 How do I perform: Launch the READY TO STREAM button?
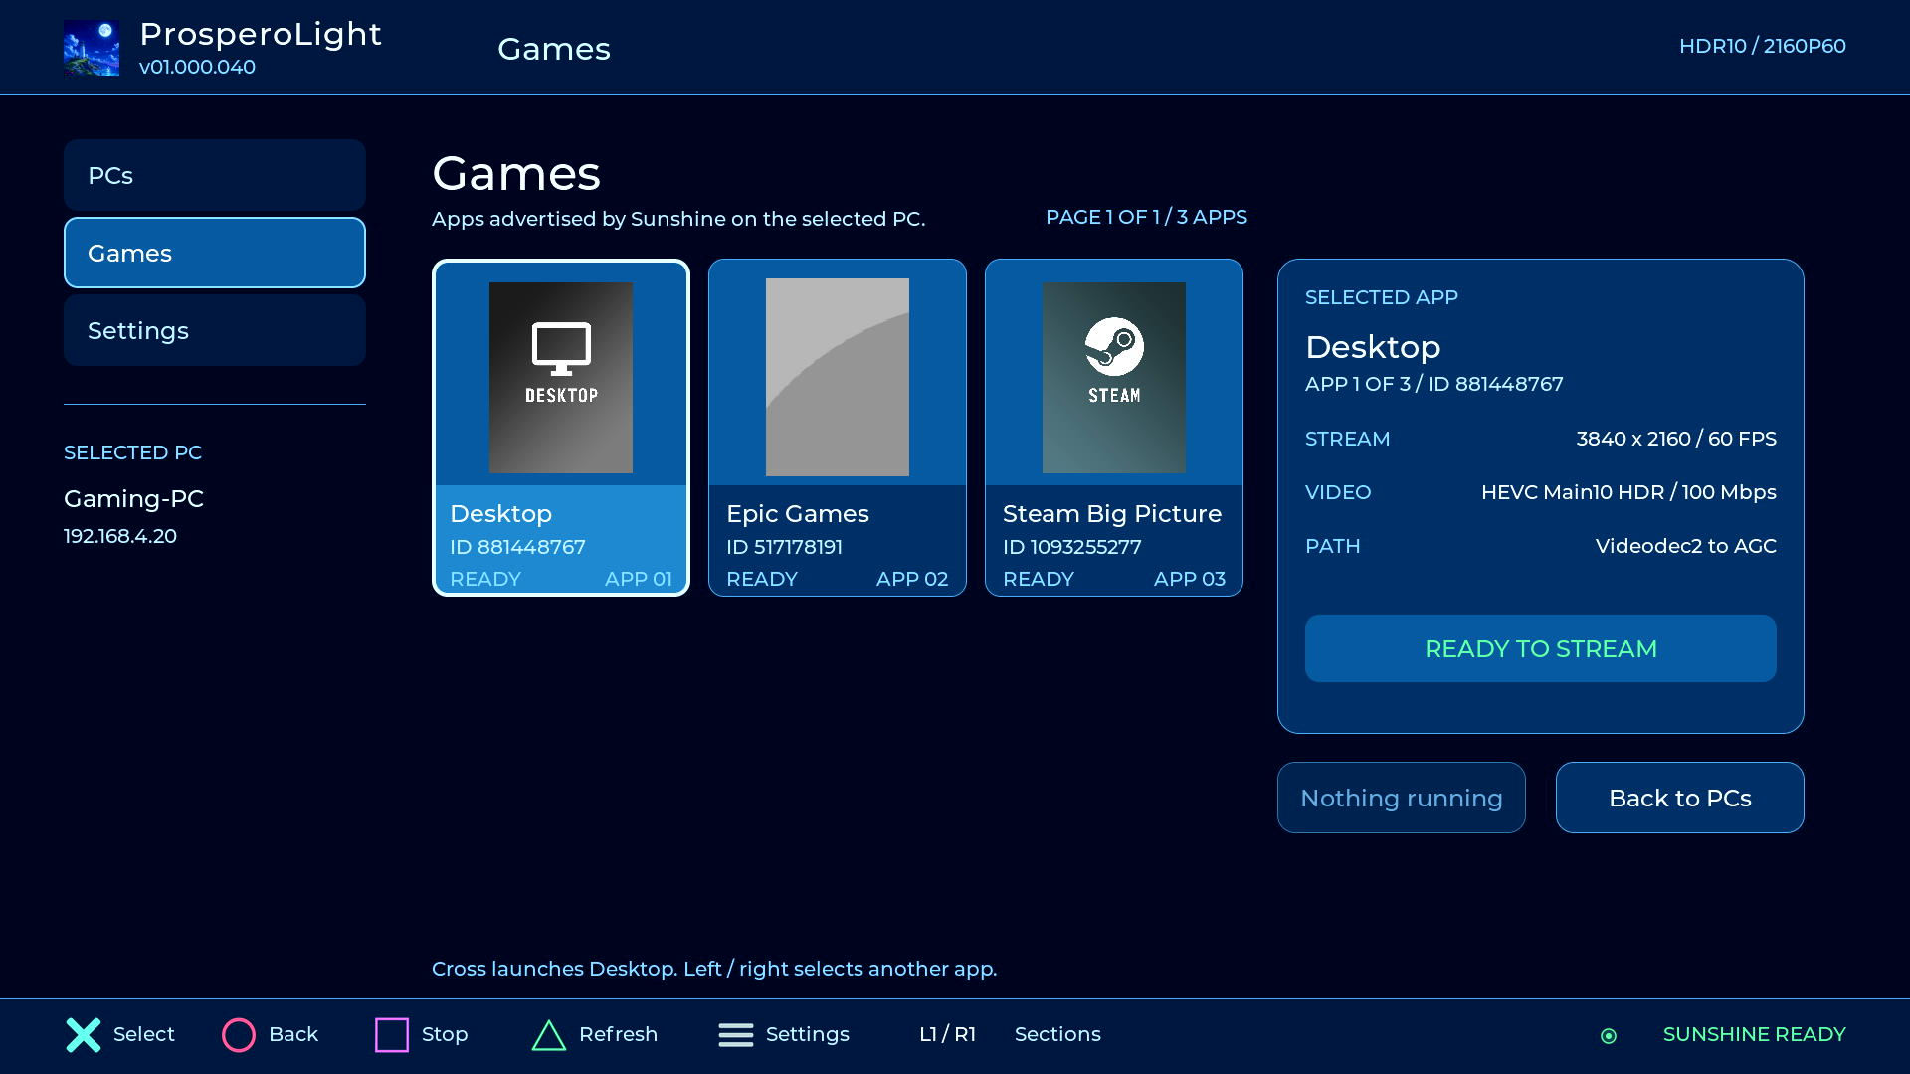coord(1541,648)
